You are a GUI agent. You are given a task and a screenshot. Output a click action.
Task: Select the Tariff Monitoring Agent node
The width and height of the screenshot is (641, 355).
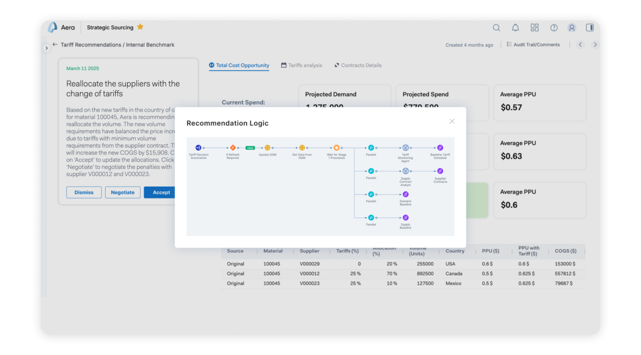tap(405, 148)
